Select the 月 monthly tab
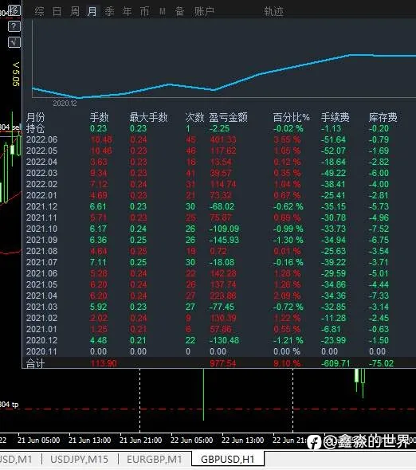This screenshot has width=416, height=470. pos(92,11)
